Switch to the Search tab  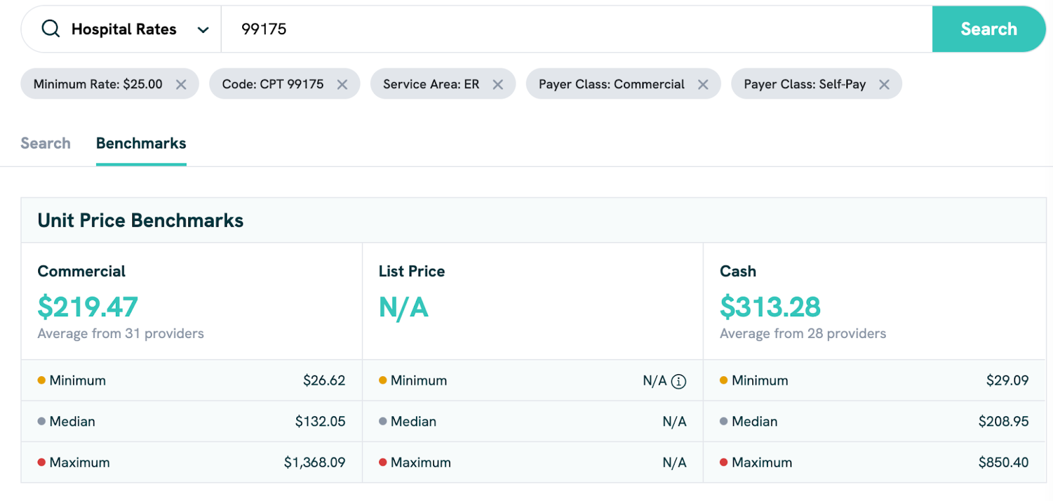tap(45, 143)
